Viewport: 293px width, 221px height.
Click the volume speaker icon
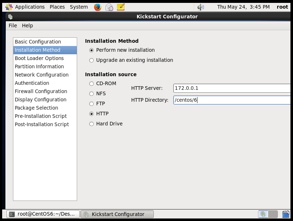[x=200, y=7]
